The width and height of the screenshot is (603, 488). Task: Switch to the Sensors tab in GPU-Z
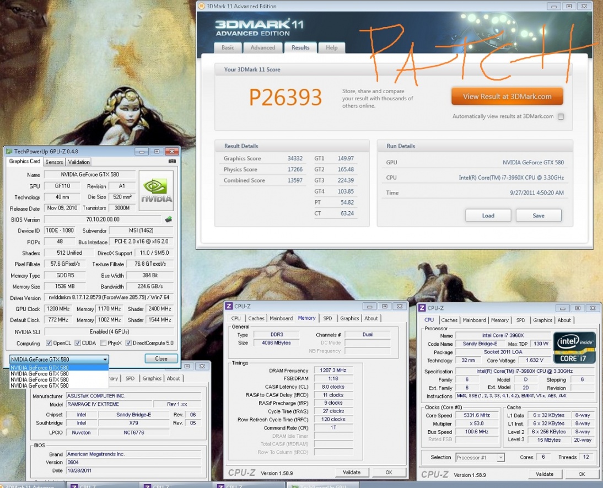tap(54, 162)
